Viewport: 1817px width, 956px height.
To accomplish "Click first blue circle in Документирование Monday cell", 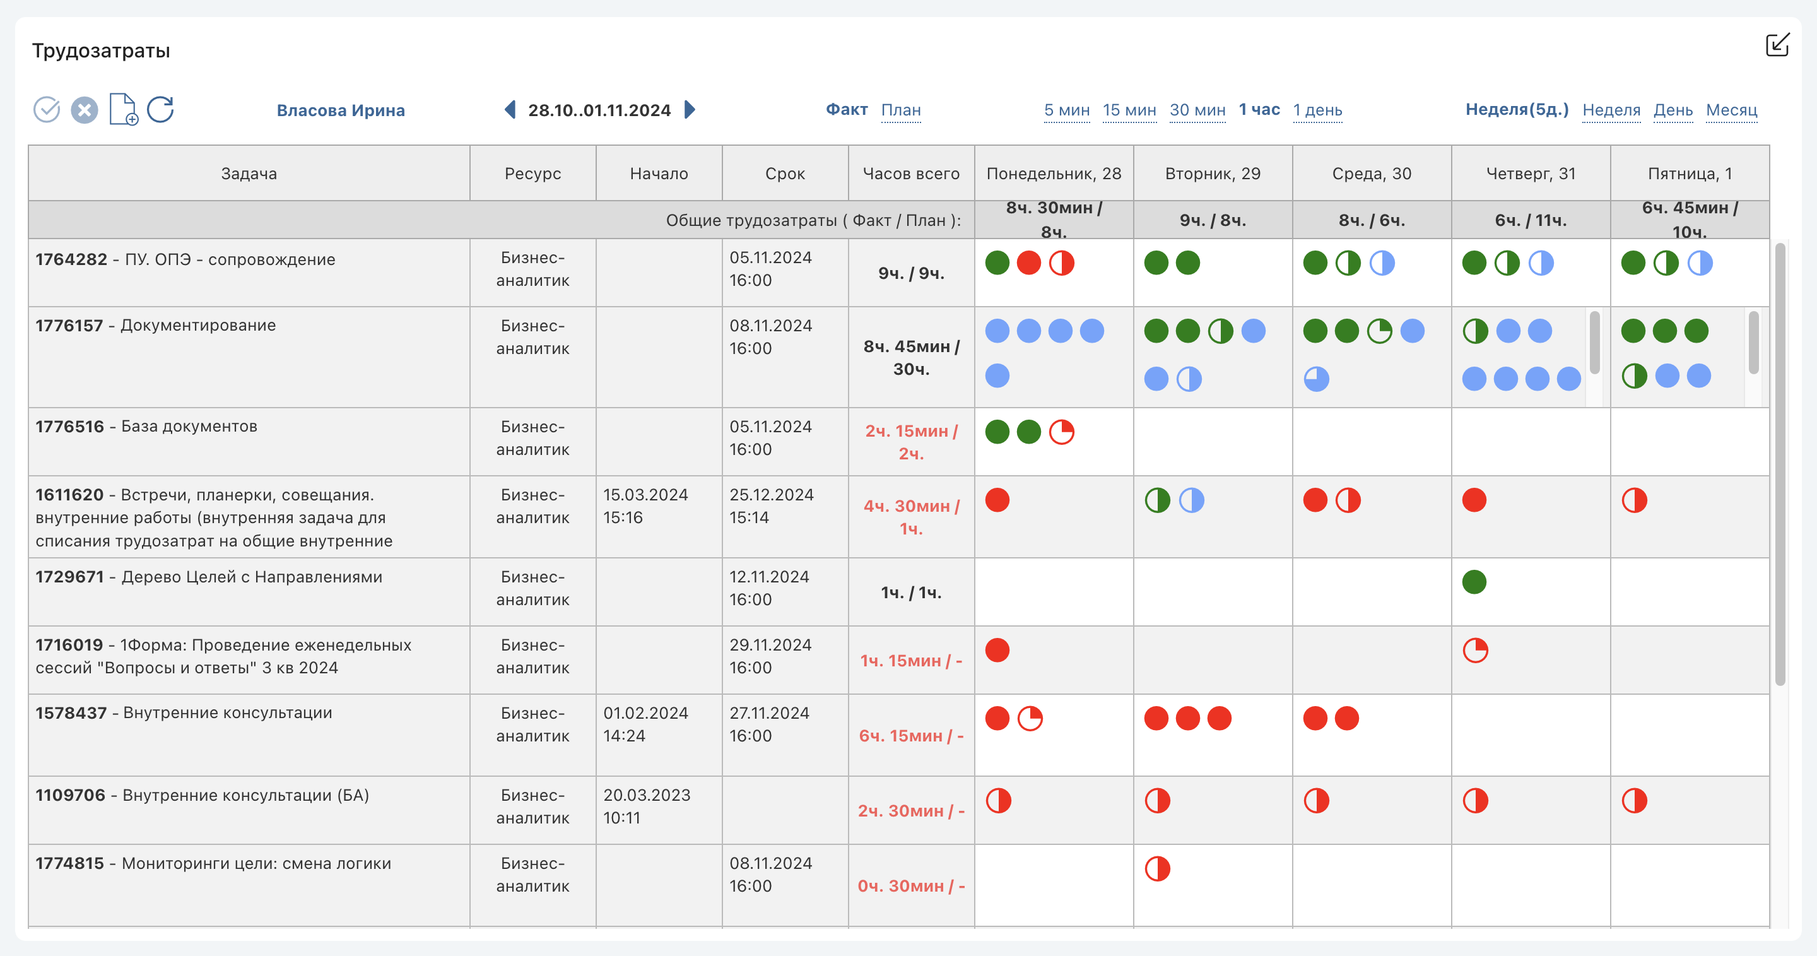I will (x=997, y=330).
